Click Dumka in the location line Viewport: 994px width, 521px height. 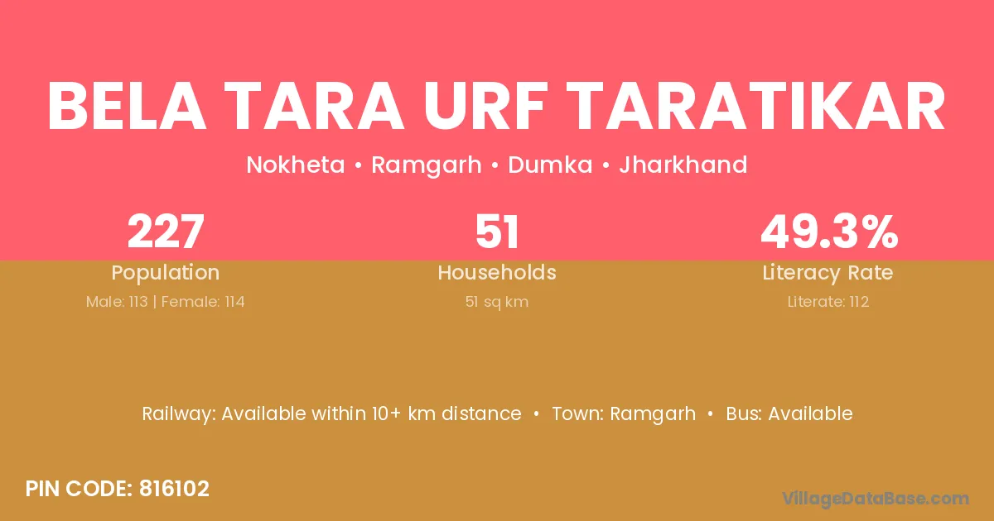tap(550, 165)
